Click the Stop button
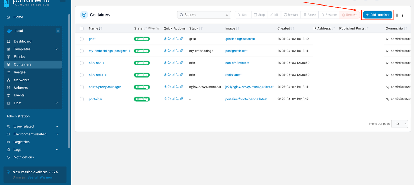The image size is (414, 185). 259,15
